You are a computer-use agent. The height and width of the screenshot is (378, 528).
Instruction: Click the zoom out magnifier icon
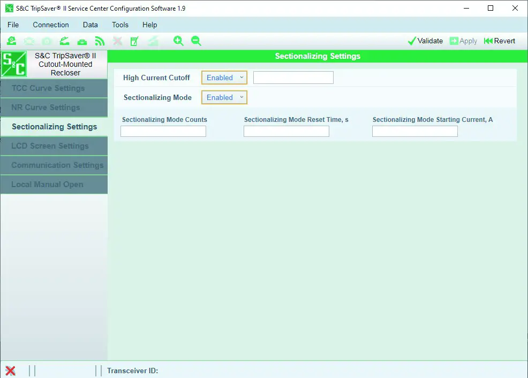pos(196,41)
